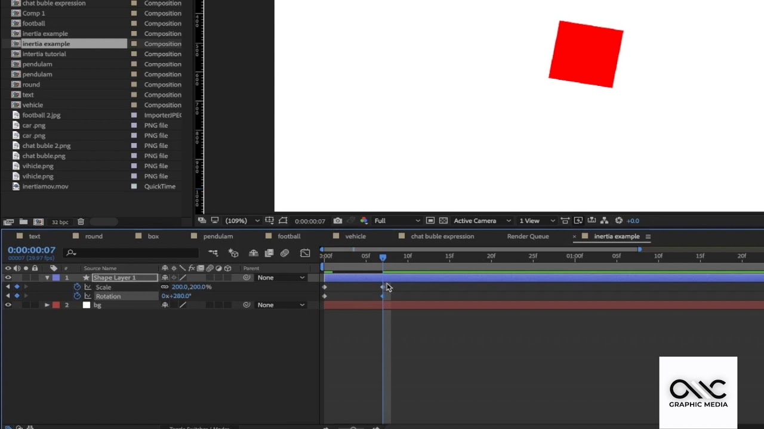Screen dimensions: 764x429
Task: Toggle hide shy layers icon
Action: click(x=254, y=253)
